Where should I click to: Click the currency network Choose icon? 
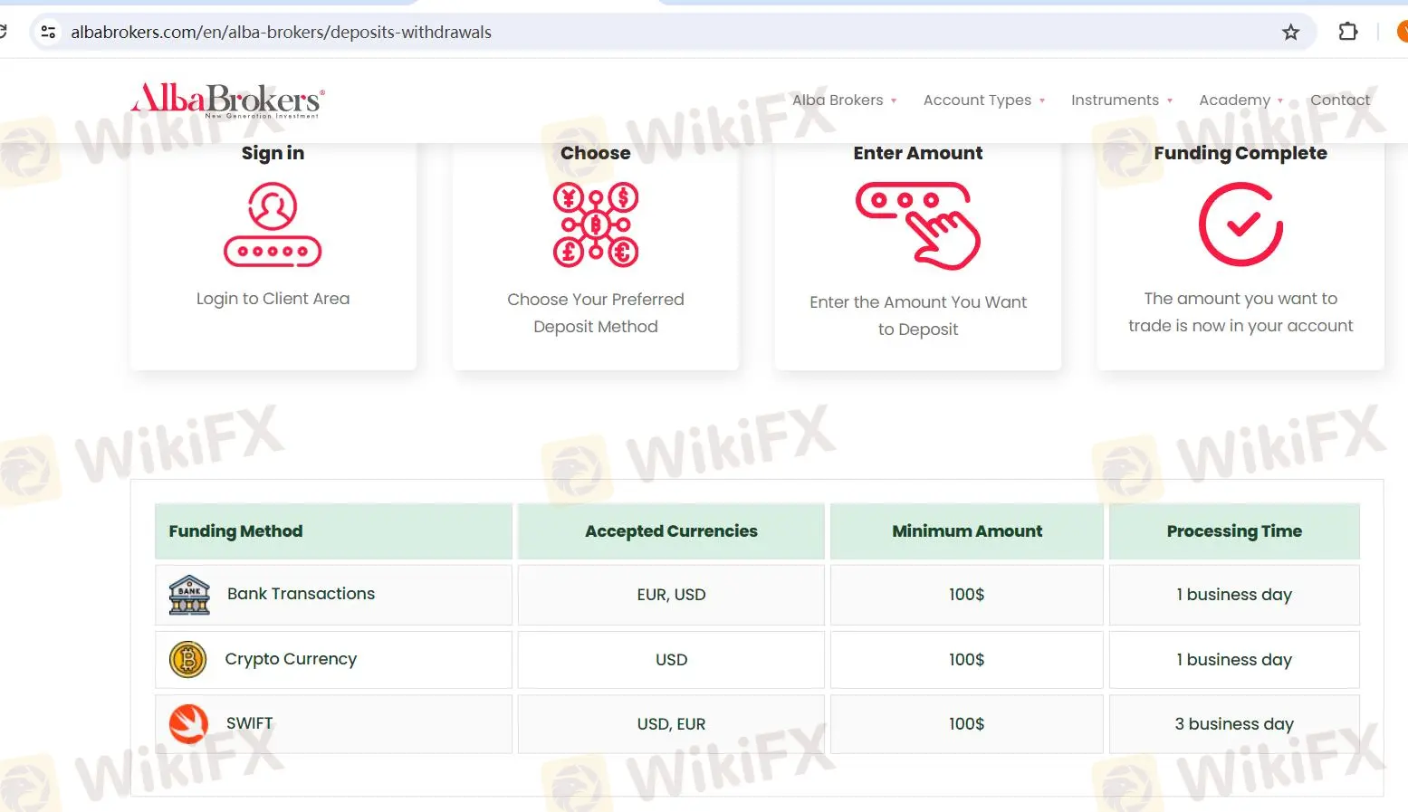coord(596,224)
